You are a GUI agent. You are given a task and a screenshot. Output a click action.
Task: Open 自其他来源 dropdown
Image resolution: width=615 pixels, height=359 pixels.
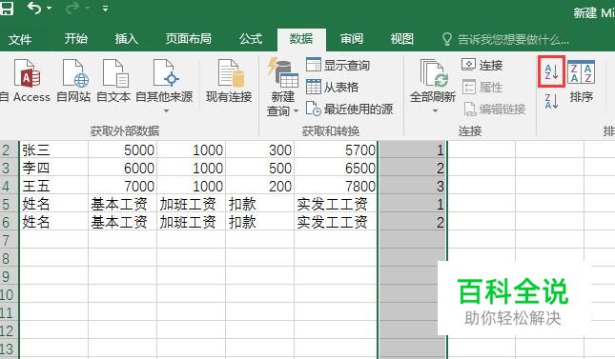(x=164, y=87)
